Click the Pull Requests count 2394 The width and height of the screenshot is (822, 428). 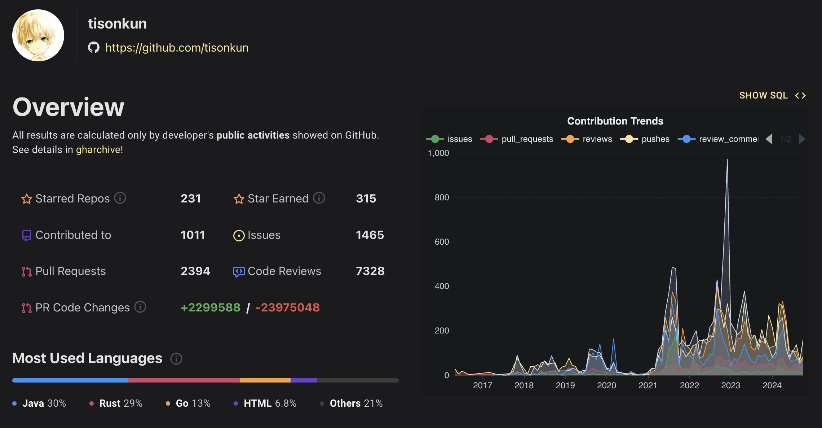(x=195, y=271)
